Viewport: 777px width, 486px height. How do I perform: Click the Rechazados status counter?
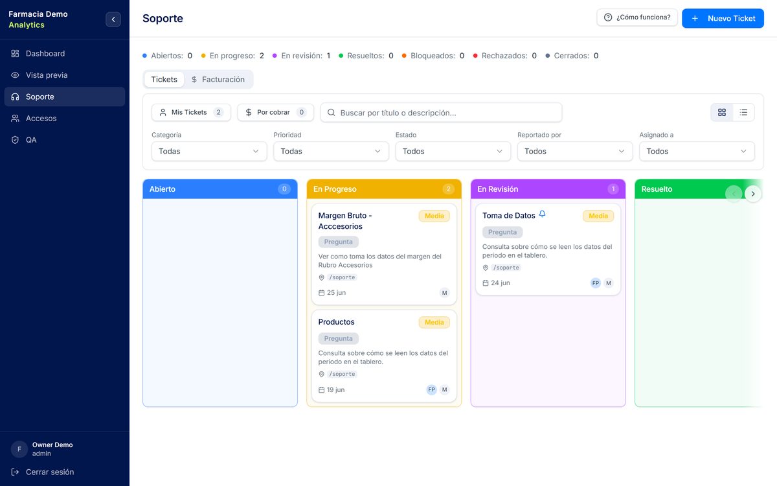505,56
